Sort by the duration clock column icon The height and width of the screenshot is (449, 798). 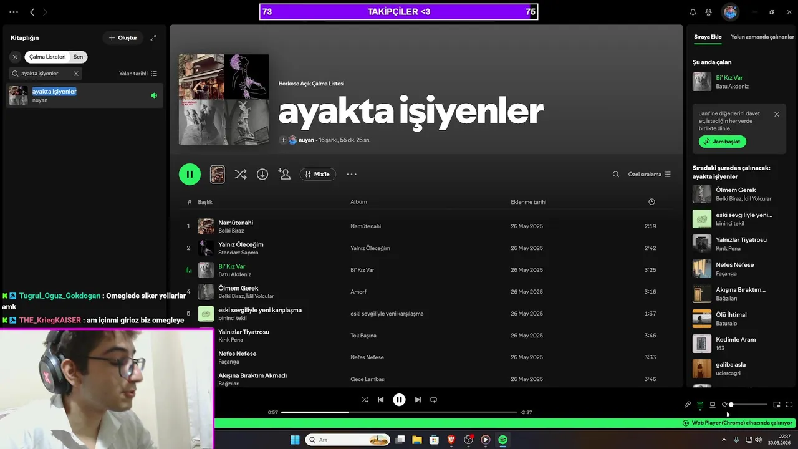[651, 202]
